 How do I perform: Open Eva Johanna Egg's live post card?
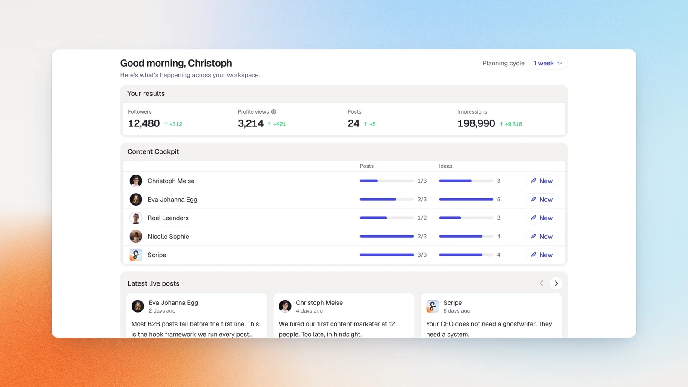pos(197,315)
